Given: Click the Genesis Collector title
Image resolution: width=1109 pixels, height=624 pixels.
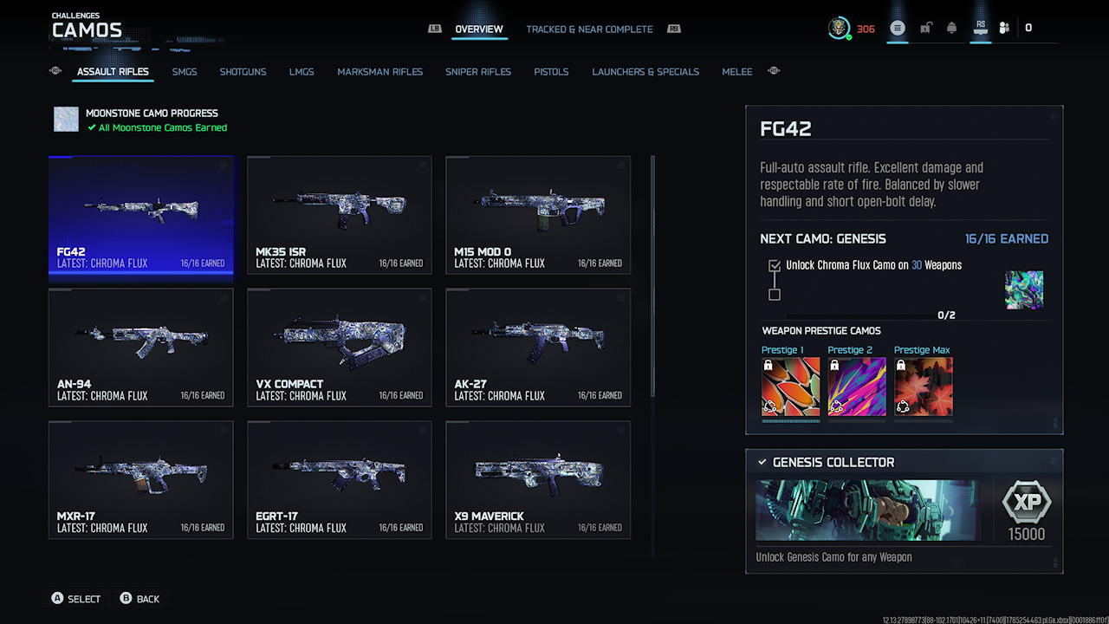Looking at the screenshot, I should 833,463.
